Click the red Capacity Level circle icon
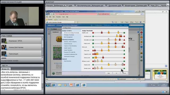 [x=93, y=54]
